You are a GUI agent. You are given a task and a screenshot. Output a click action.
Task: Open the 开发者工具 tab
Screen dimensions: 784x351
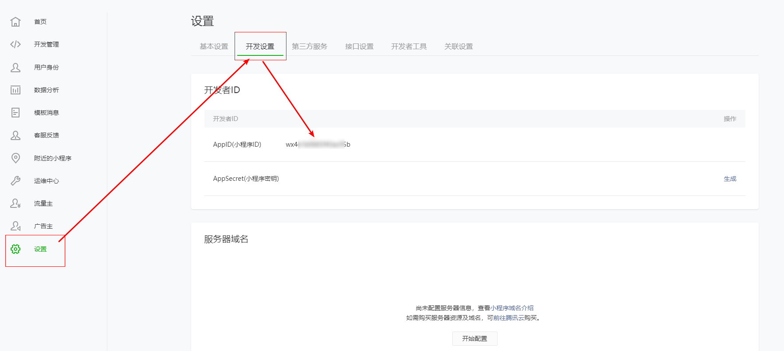click(x=409, y=47)
